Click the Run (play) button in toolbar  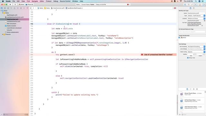click(x=10, y=5)
